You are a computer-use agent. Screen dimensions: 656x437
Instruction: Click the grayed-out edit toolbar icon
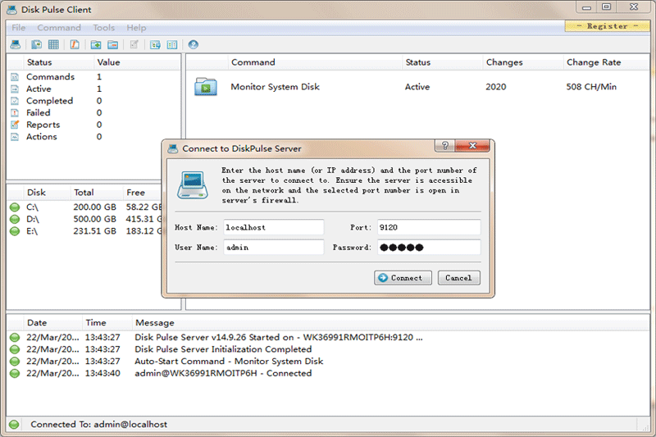click(134, 44)
